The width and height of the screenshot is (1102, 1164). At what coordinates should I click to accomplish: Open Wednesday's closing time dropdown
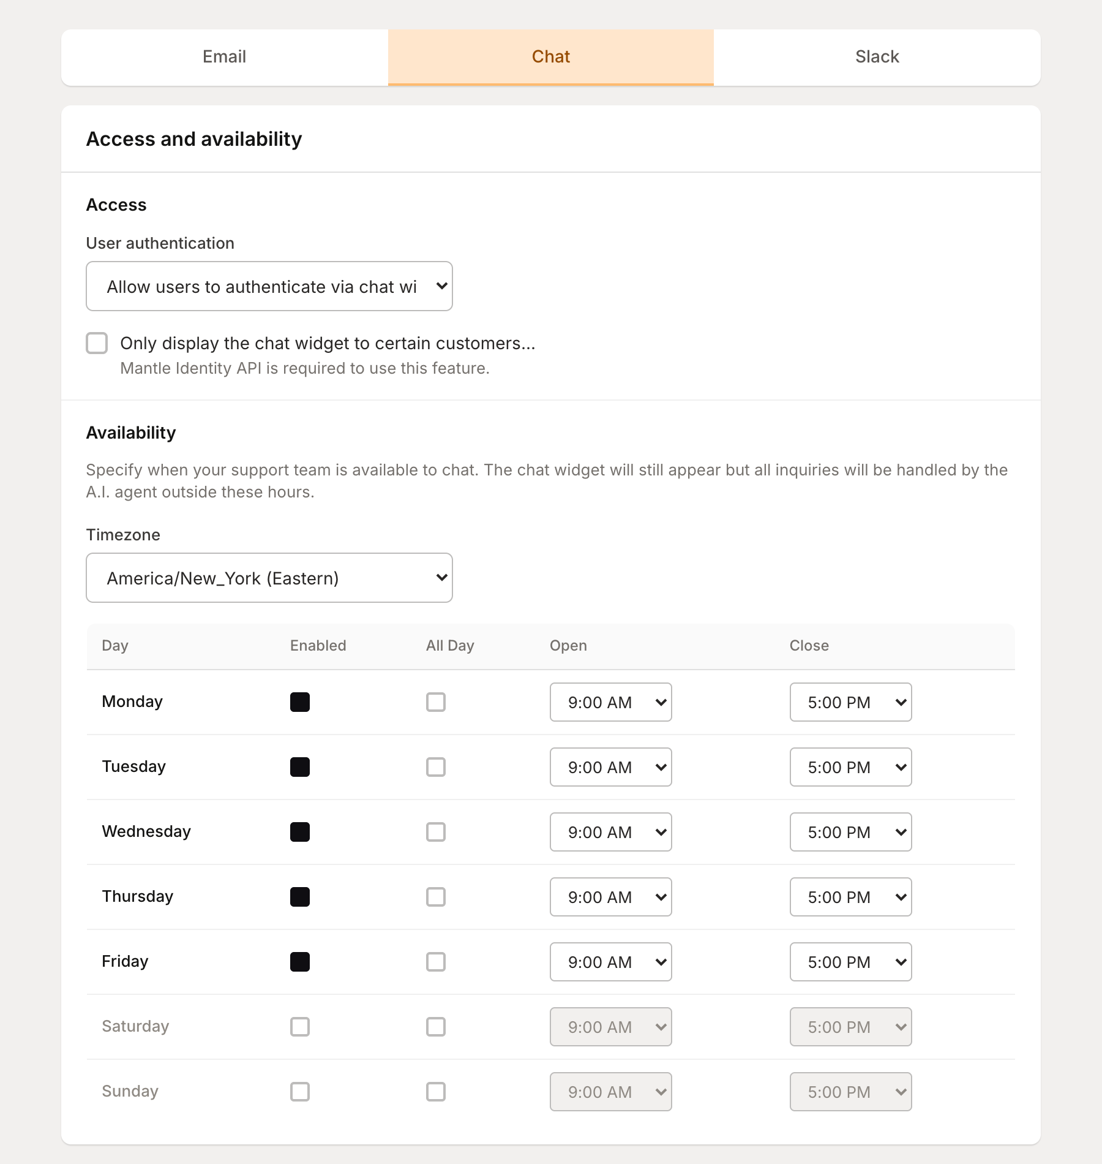(850, 832)
